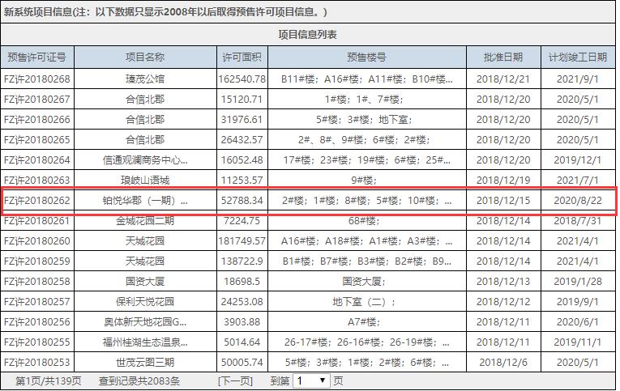Click the 许可面积 column header
620x391 pixels.
(x=242, y=57)
